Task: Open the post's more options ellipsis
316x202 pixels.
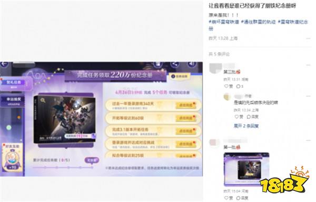Action: coord(308,38)
